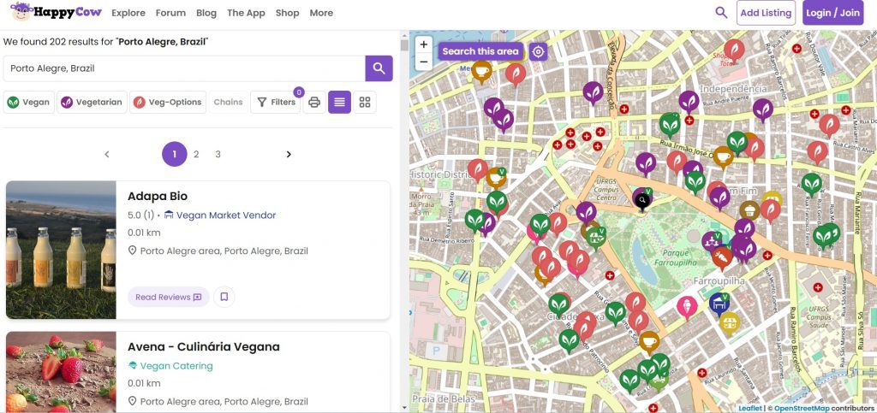Click the brown cupcake bakery map pin
Image resolution: width=877 pixels, height=413 pixels.
(749, 209)
